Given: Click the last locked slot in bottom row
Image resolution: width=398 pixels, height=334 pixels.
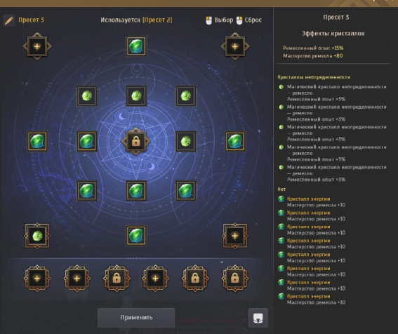Looking at the screenshot, I should point(235,279).
